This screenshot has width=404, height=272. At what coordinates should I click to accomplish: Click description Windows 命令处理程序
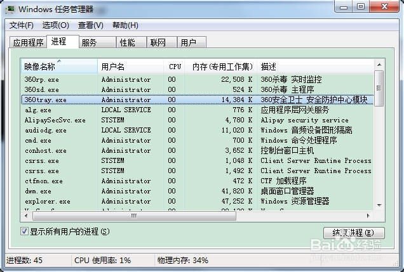pos(299,140)
